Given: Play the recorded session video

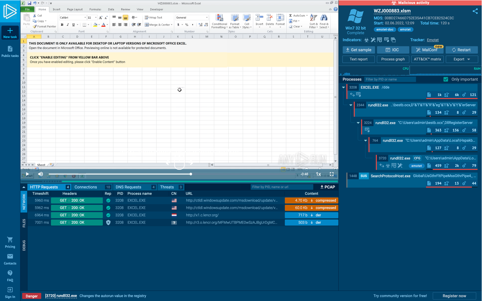Looking at the screenshot, I should (x=27, y=174).
